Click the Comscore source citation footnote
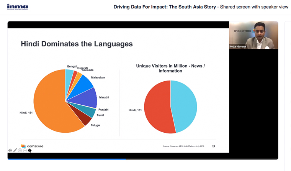This screenshot has width=291, height=171. tap(183, 146)
